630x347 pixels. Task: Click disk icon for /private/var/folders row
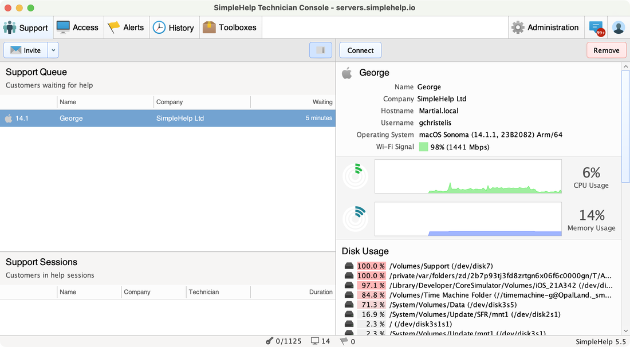[x=349, y=276]
